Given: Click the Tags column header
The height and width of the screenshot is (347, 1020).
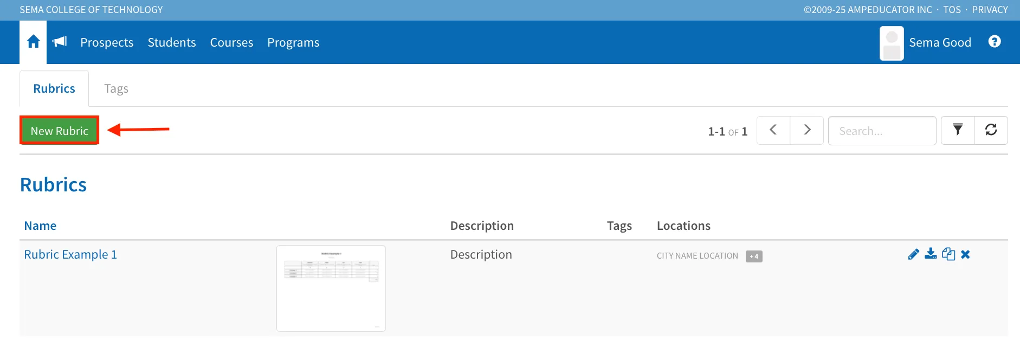Looking at the screenshot, I should coord(619,226).
